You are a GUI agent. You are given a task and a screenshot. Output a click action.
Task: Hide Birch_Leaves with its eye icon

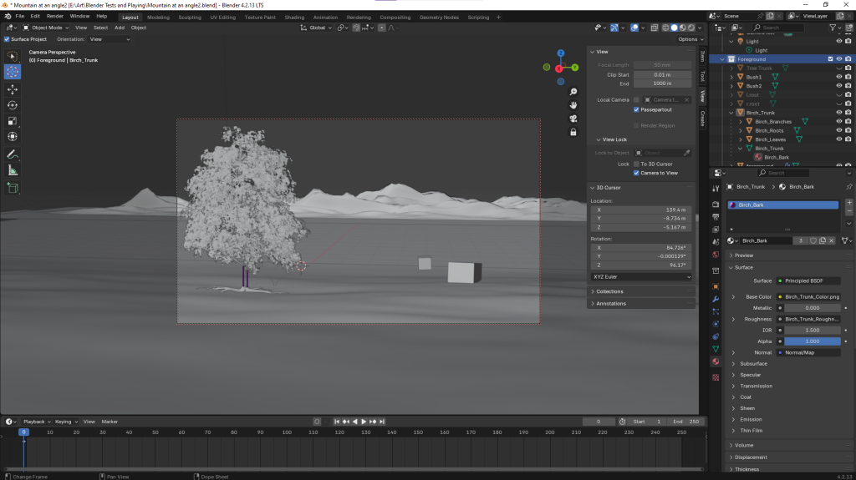(839, 139)
